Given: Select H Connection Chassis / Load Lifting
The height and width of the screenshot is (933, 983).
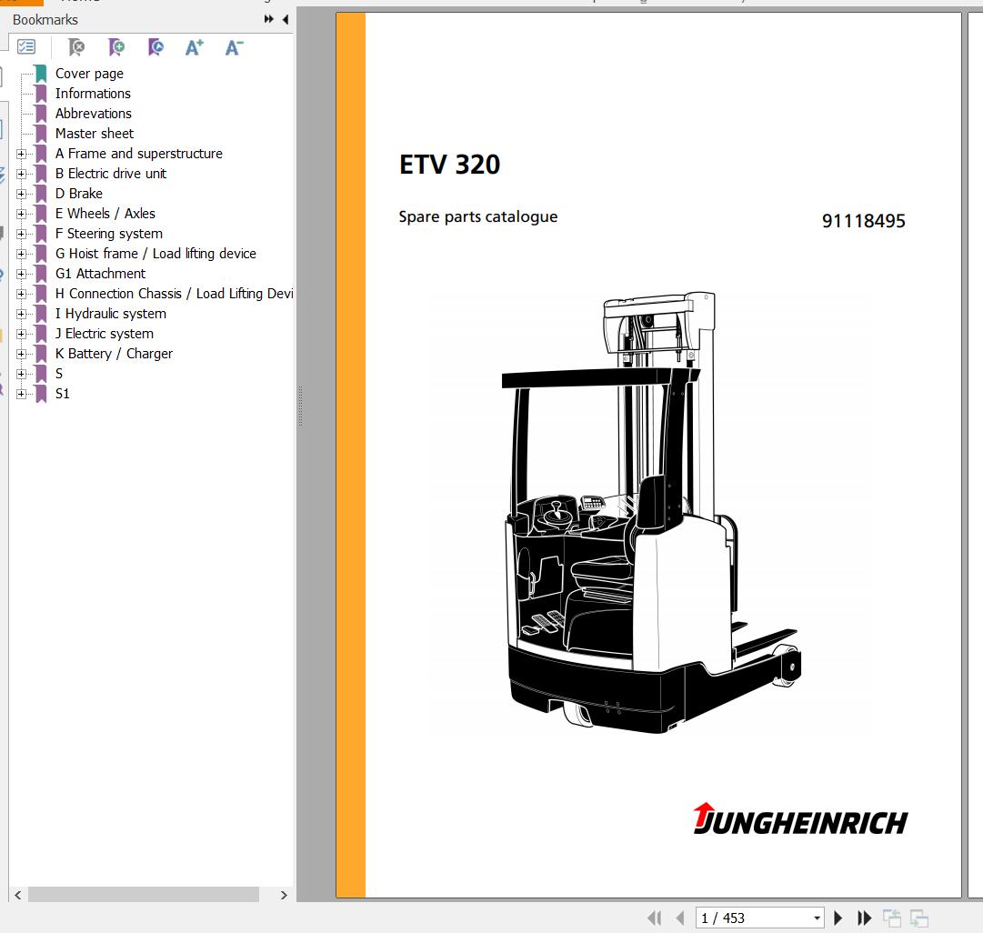Looking at the screenshot, I should [x=174, y=294].
